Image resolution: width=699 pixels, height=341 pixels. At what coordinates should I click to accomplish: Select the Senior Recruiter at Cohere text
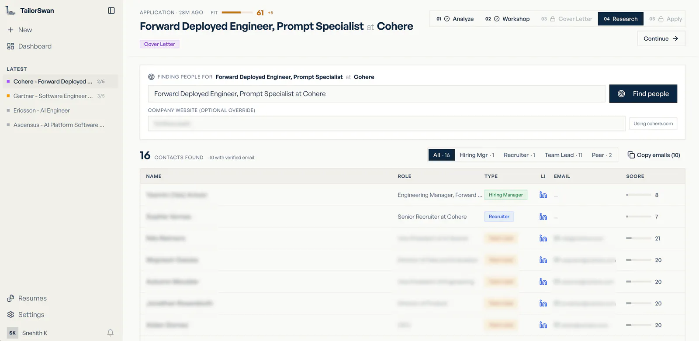432,217
